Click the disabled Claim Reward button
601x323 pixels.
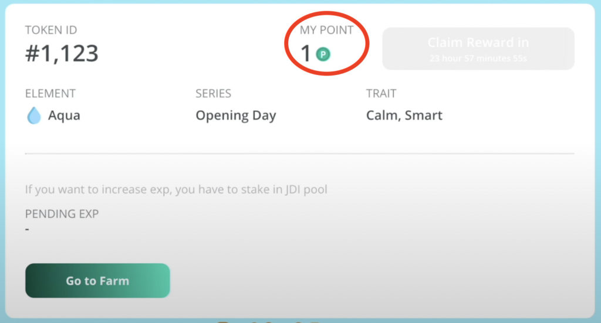[x=478, y=49]
